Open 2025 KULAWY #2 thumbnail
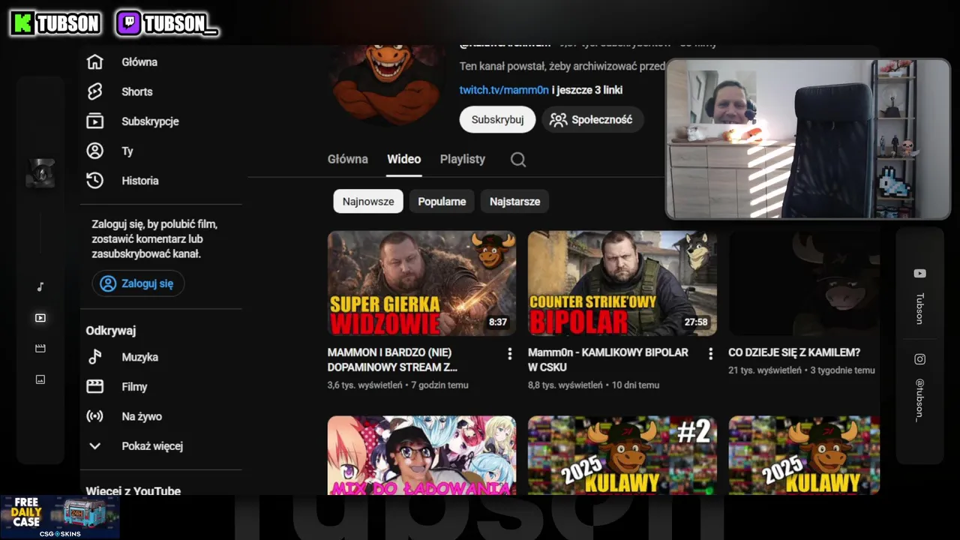 [x=622, y=455]
